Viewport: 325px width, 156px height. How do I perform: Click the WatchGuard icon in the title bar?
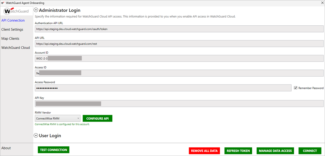point(3,2)
